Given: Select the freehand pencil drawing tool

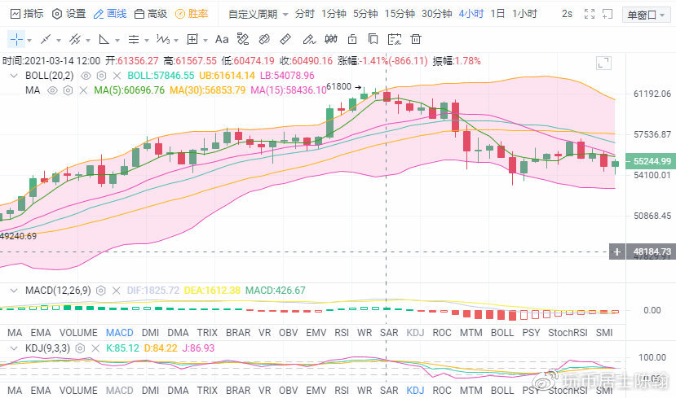Looking at the screenshot, I should [309, 40].
